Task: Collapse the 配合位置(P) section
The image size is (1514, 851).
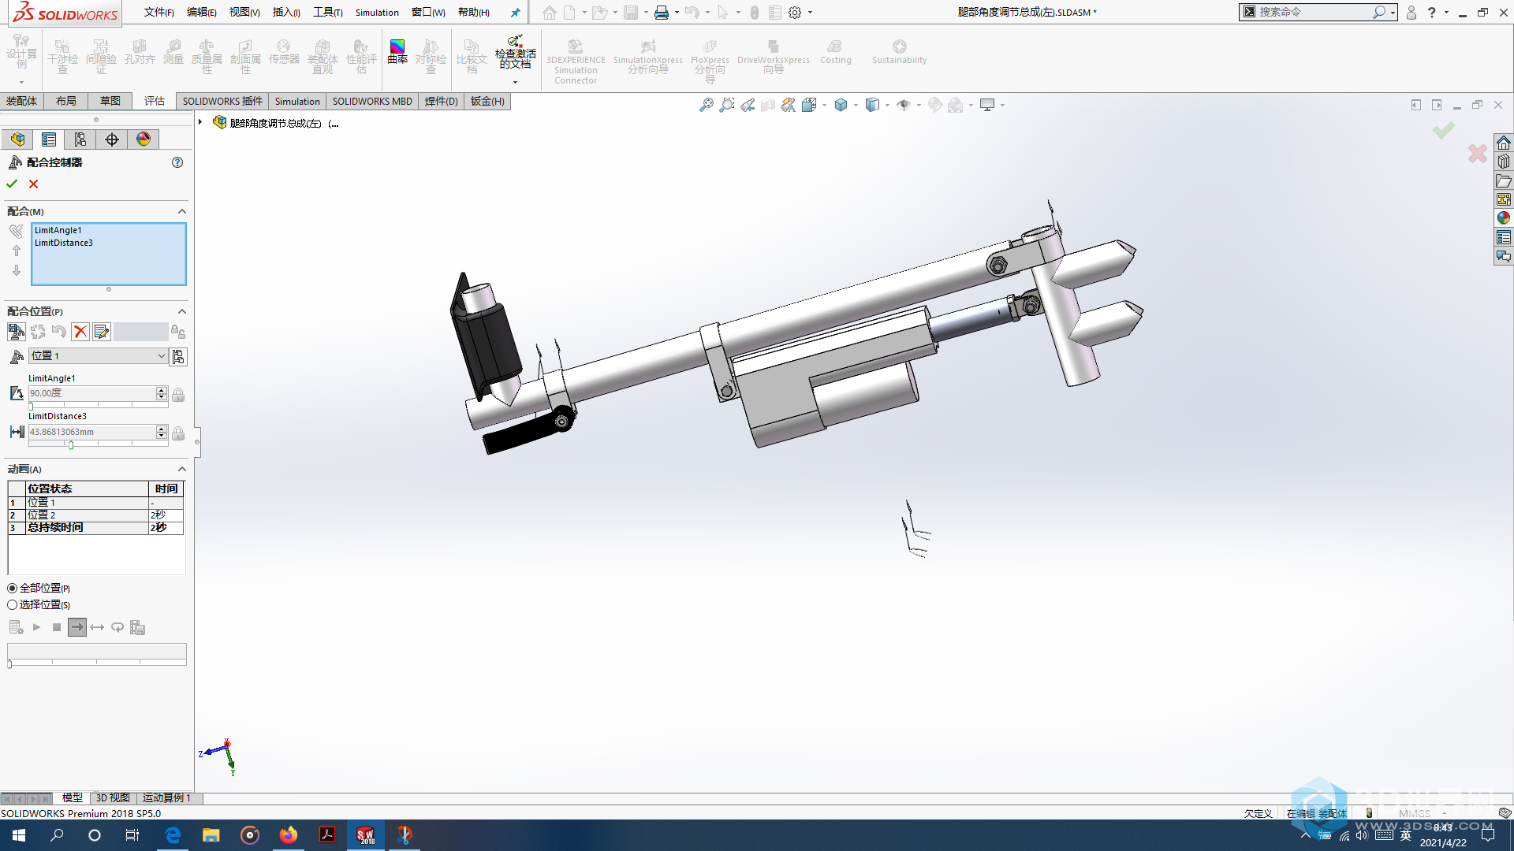Action: point(182,311)
